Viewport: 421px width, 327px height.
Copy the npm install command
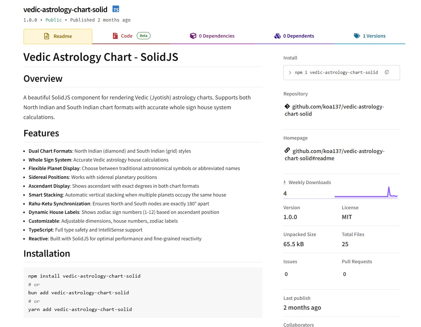point(387,72)
